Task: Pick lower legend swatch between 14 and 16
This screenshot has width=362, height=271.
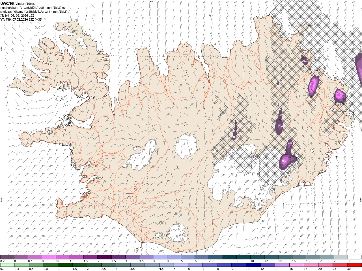Action: click(x=282, y=265)
